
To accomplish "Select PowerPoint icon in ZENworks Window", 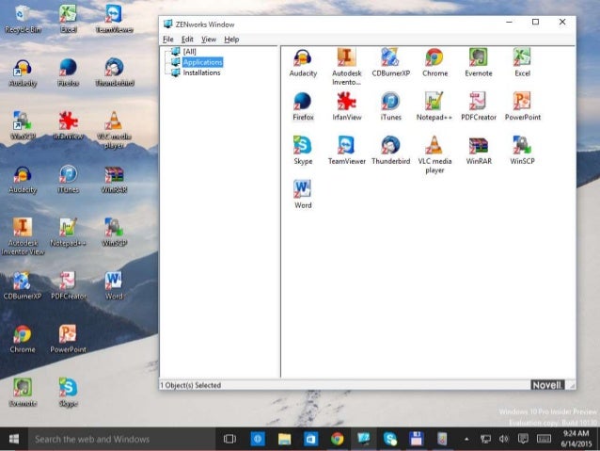I will click(522, 107).
